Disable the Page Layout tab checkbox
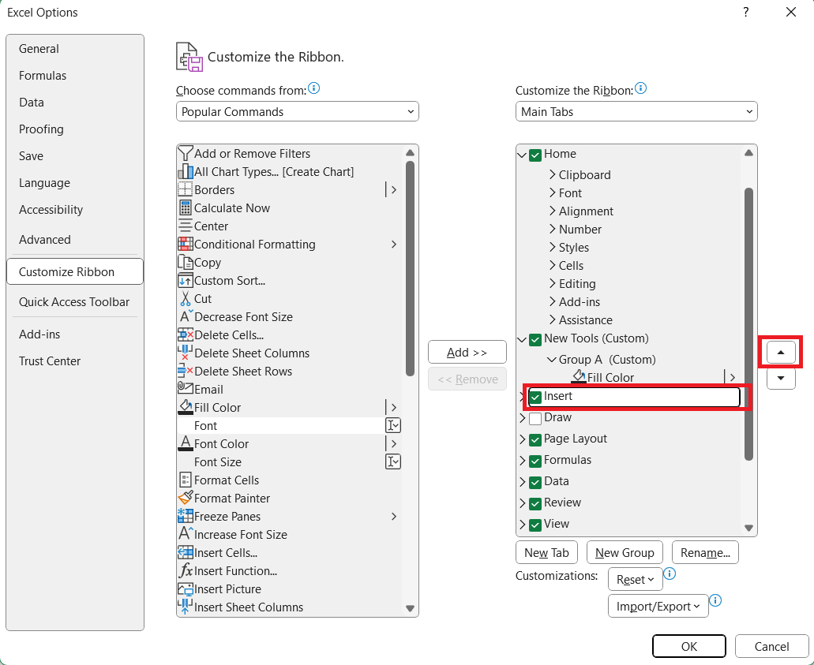The height and width of the screenshot is (665, 814). (x=535, y=439)
